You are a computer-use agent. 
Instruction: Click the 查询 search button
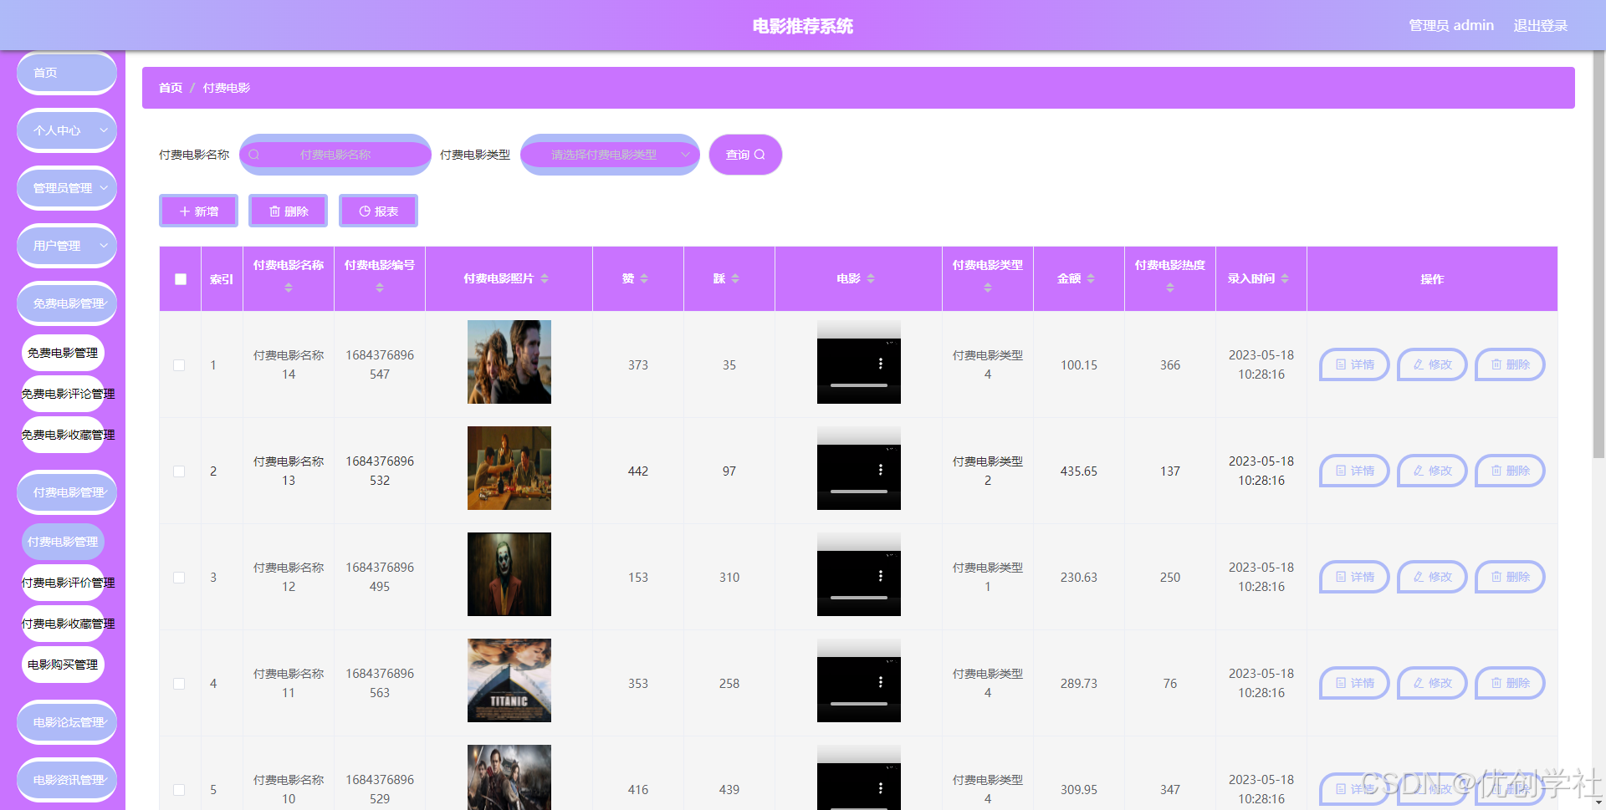(x=745, y=155)
